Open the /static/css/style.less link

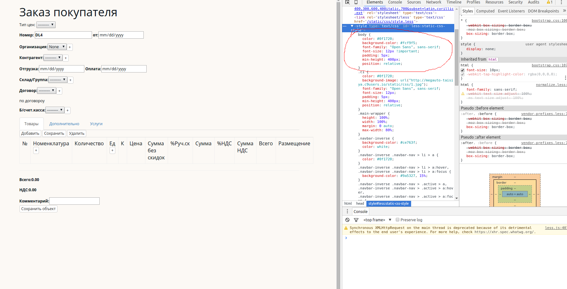pyautogui.click(x=390, y=22)
